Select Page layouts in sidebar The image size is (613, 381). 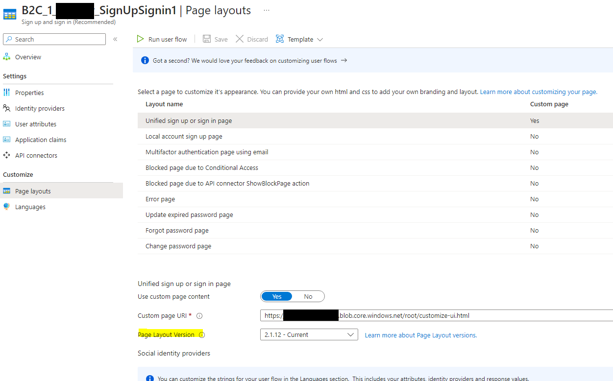pos(61,191)
